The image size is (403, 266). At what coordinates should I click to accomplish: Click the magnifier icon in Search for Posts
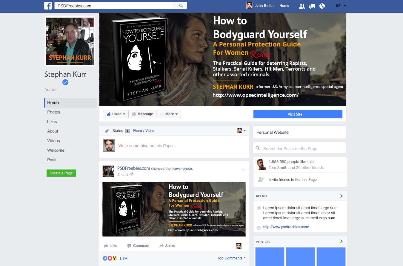(258, 148)
